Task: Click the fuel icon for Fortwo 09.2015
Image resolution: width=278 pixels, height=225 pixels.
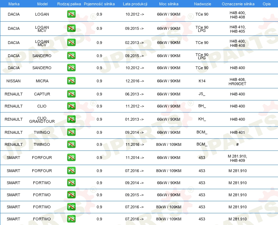Action: (x=71, y=194)
